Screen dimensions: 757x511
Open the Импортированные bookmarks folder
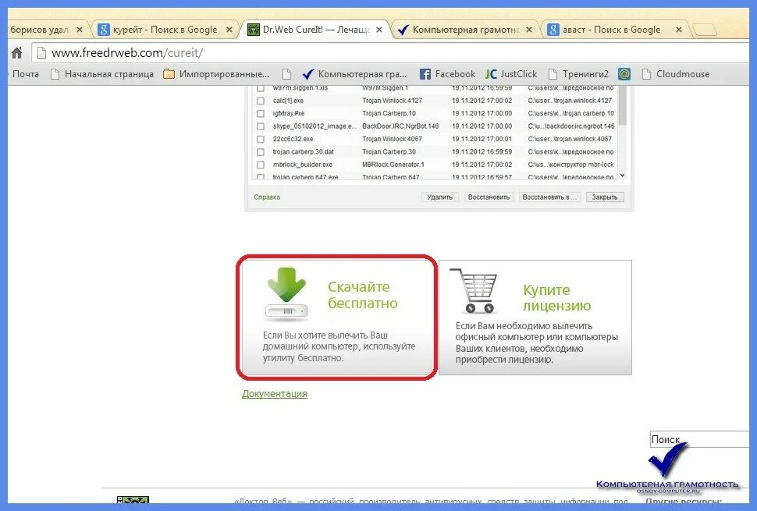pos(216,74)
